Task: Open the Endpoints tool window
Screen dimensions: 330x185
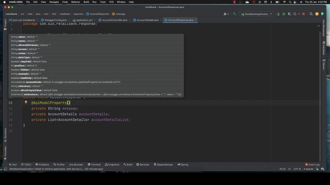Action: click(x=112, y=164)
